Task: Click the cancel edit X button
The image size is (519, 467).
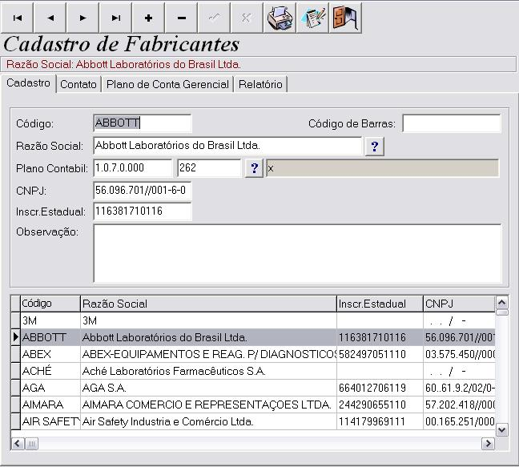Action: click(247, 18)
